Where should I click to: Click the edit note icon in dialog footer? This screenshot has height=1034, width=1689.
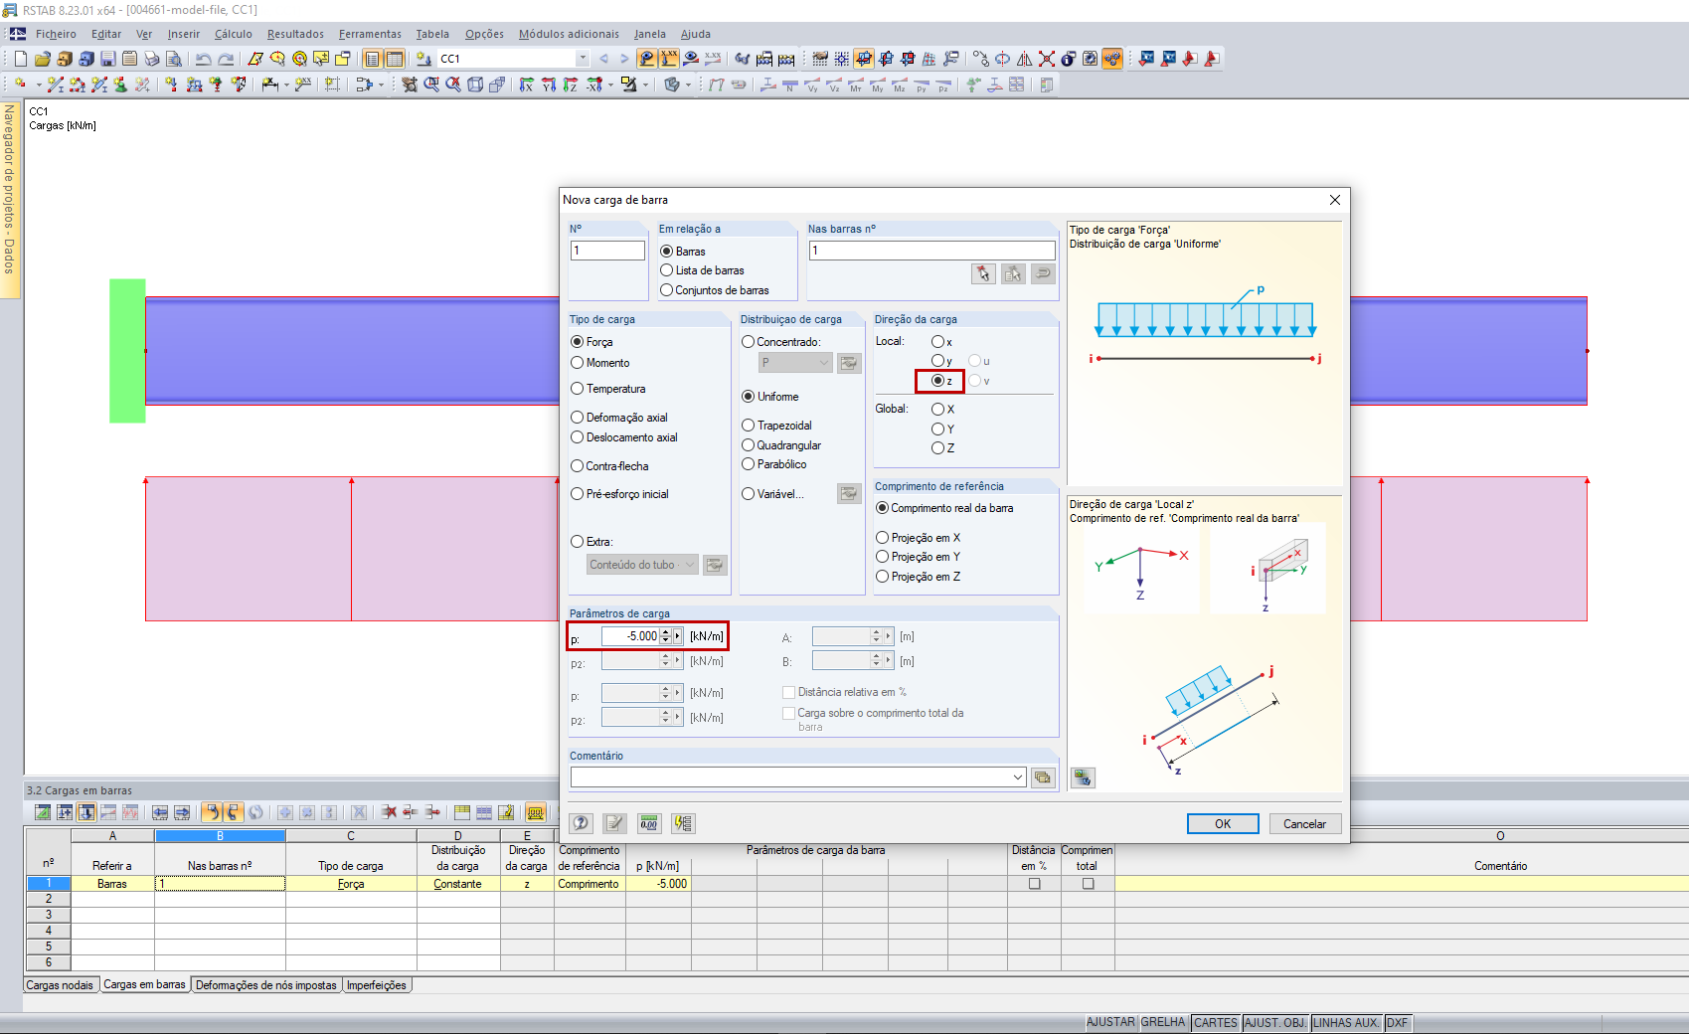click(x=615, y=823)
